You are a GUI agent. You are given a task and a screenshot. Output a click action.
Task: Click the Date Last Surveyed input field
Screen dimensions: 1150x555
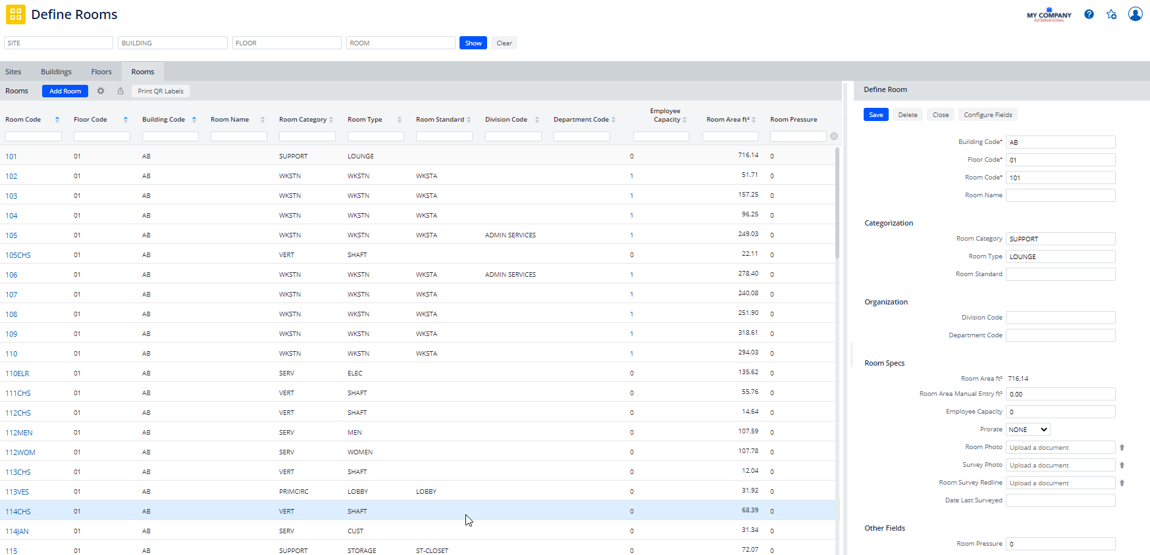(x=1060, y=501)
